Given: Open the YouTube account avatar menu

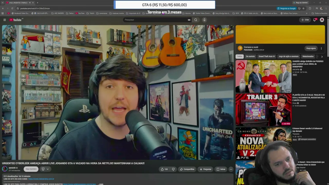Looking at the screenshot, I should click(322, 20).
